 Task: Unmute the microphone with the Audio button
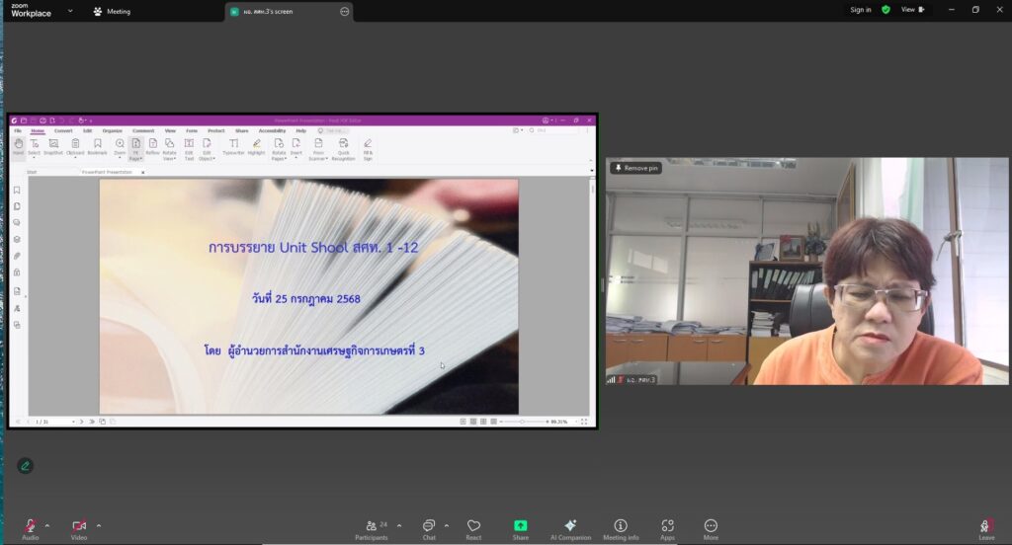click(x=31, y=527)
